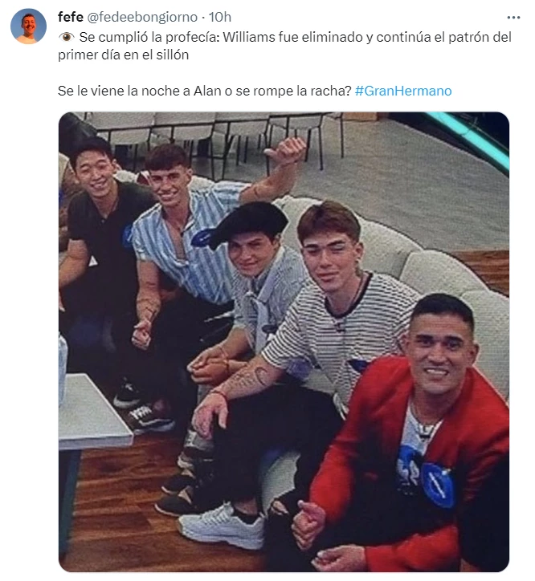Click the eye emoji in the tweet
The height and width of the screenshot is (581, 535).
pyautogui.click(x=67, y=37)
